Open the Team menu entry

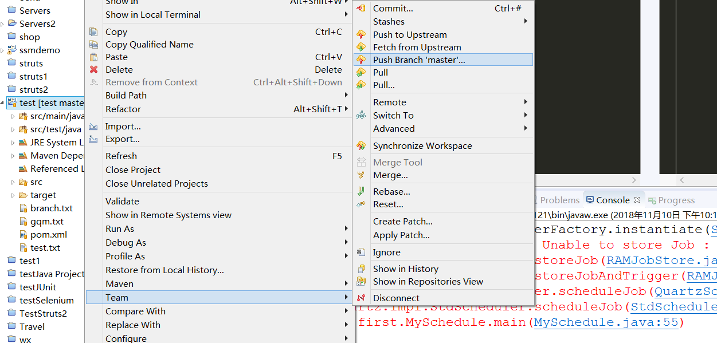(x=218, y=297)
